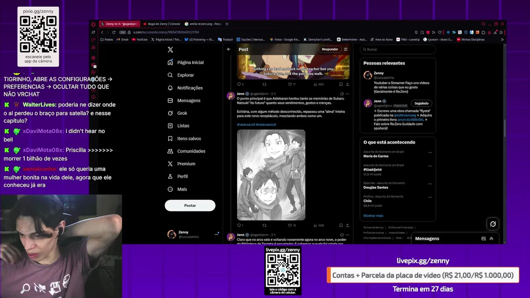Image resolution: width=530 pixels, height=298 pixels.
Task: Expand the Mensagens drawer
Action: [491, 239]
